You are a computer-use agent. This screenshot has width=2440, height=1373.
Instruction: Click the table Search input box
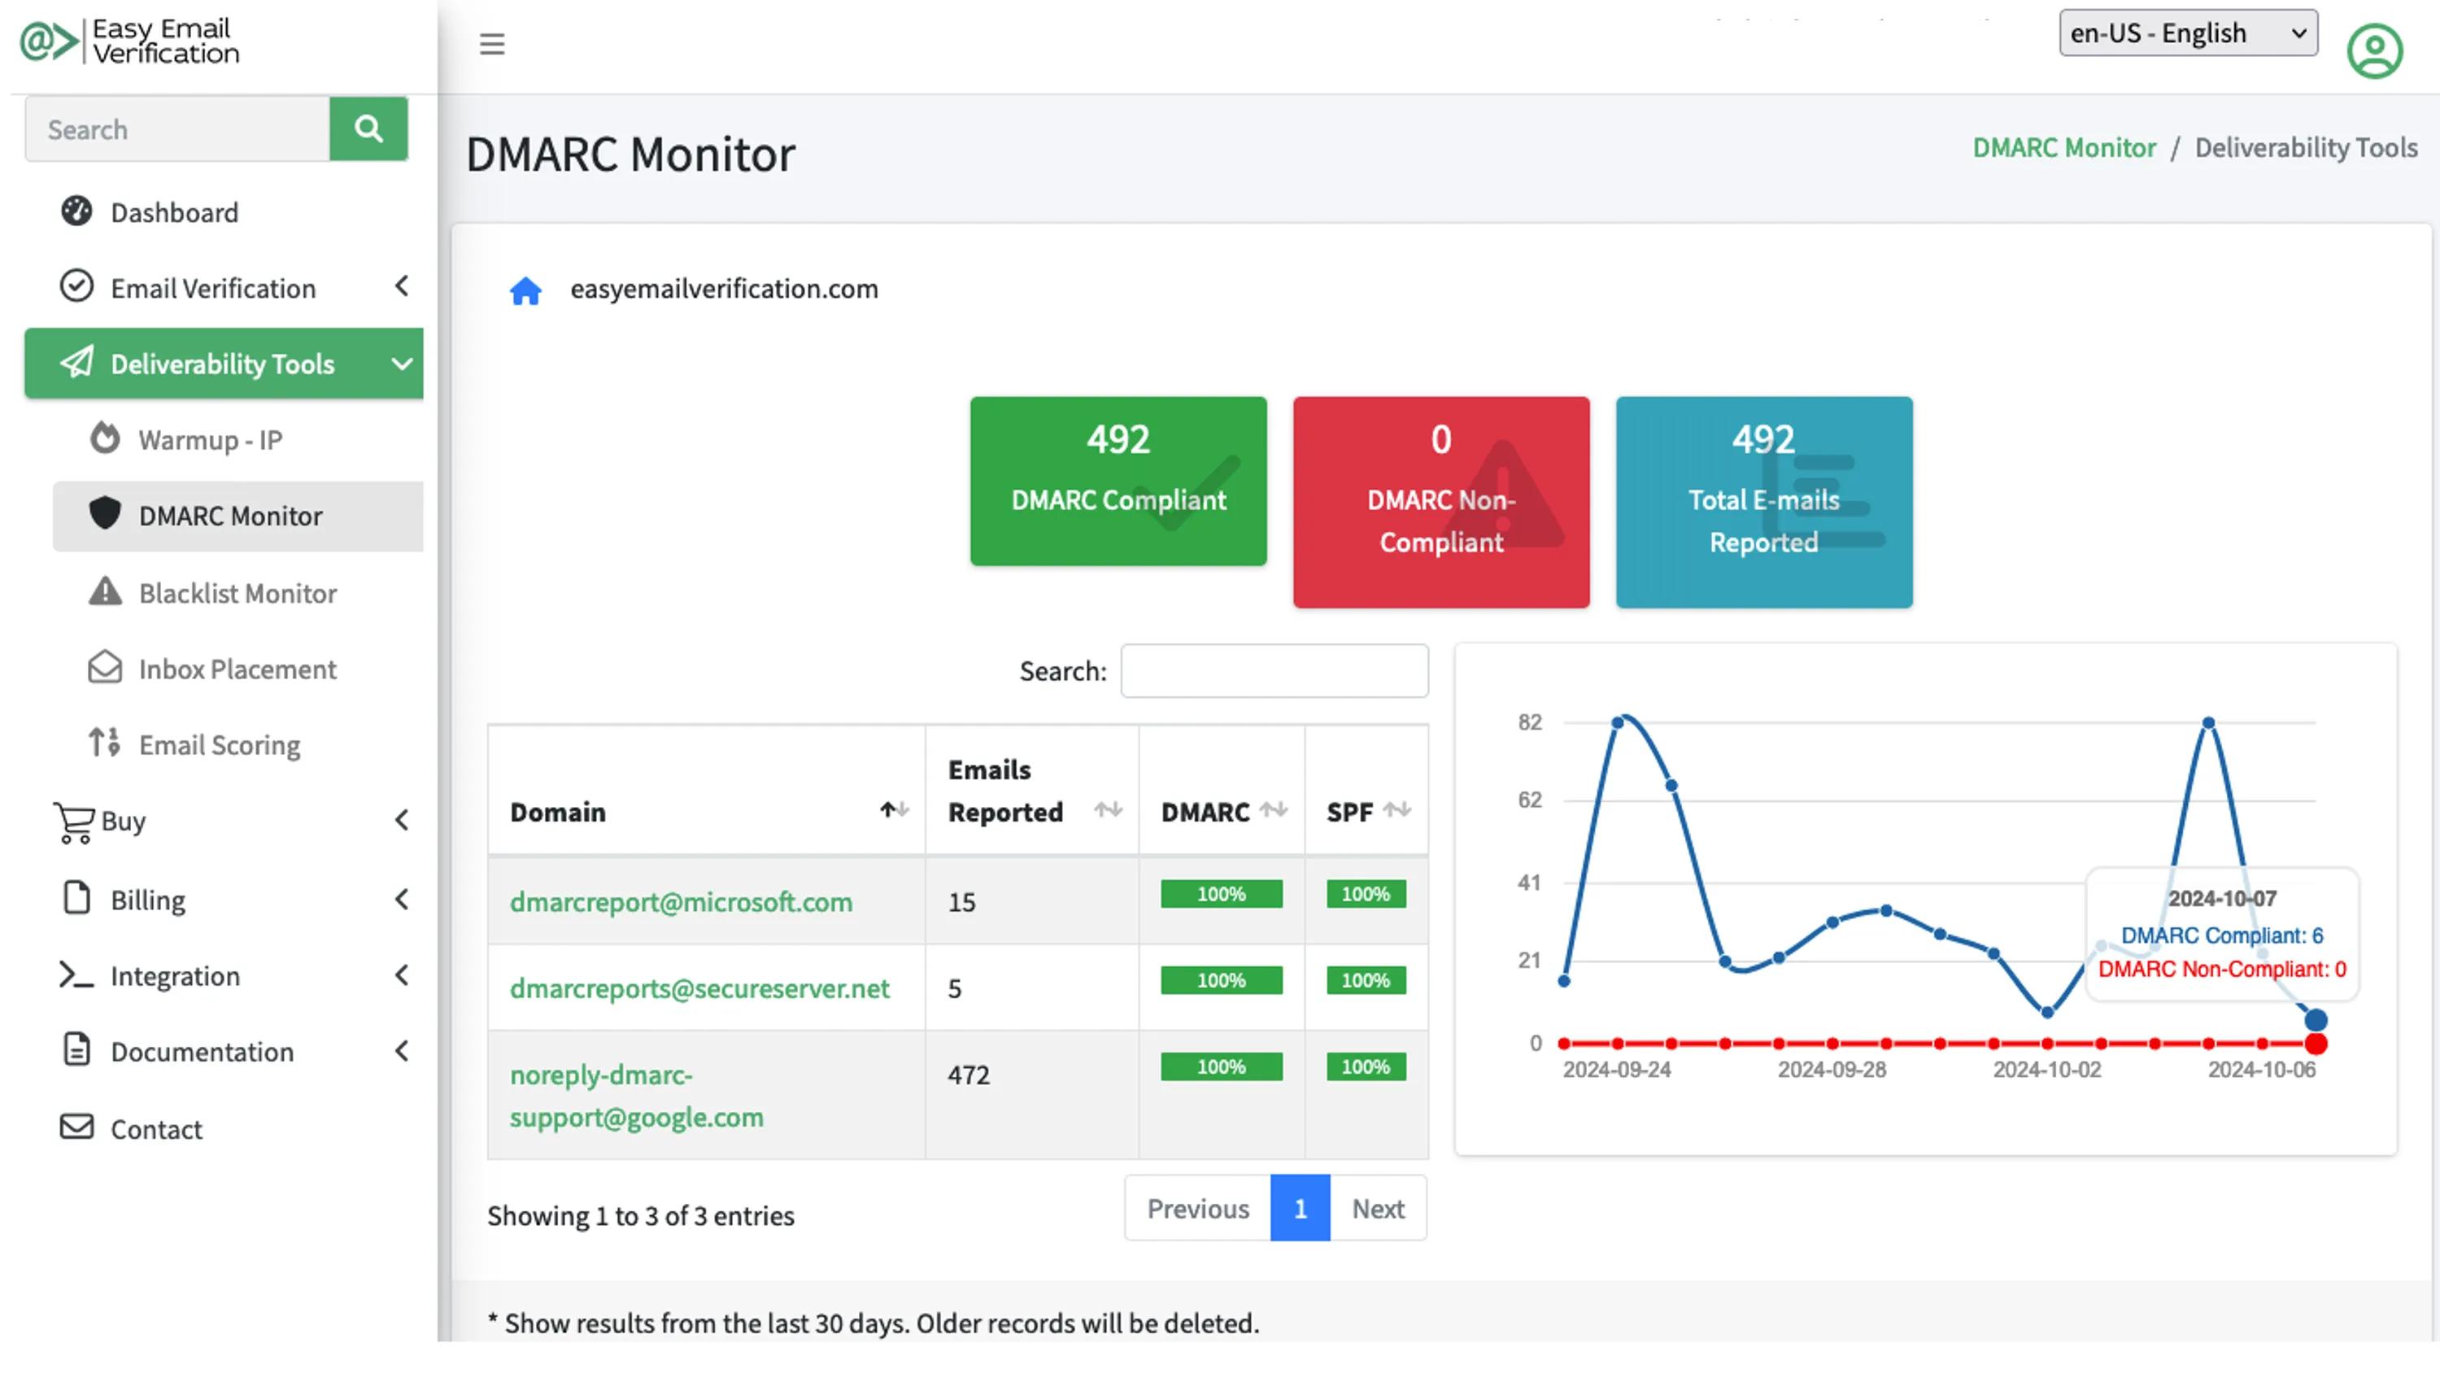pyautogui.click(x=1274, y=671)
